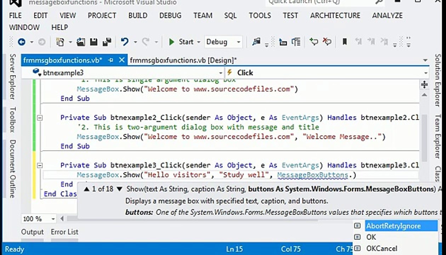Show the Output window tab
The width and height of the screenshot is (446, 255).
32,232
